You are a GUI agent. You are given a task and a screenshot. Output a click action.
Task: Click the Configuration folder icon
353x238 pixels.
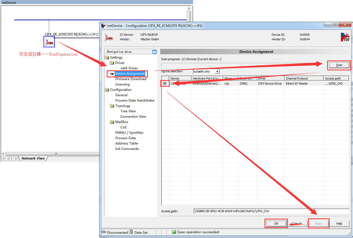(x=107, y=89)
